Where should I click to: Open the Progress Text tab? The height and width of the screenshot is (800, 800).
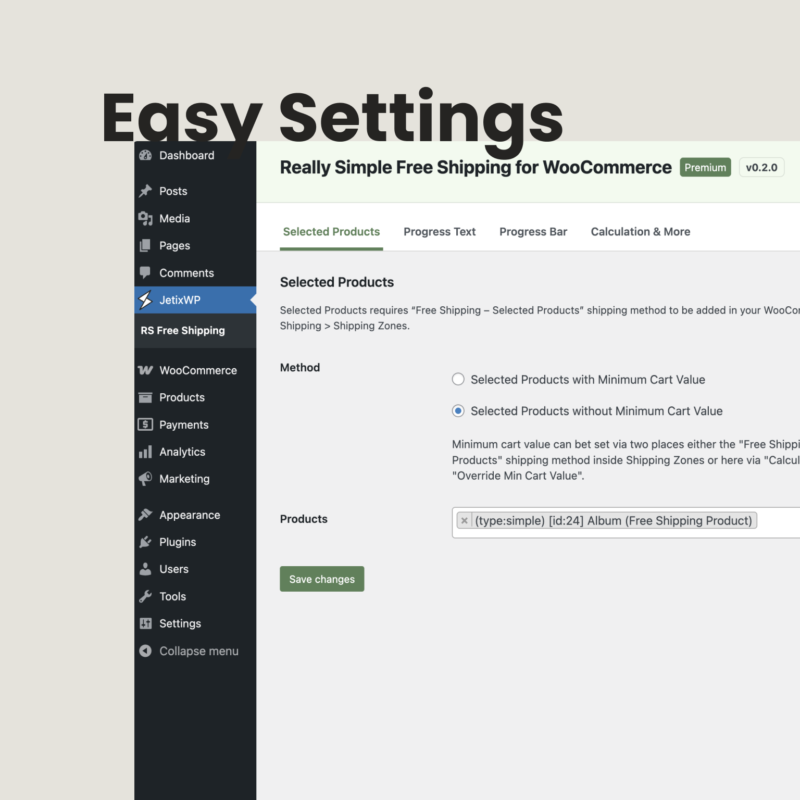pyautogui.click(x=440, y=232)
